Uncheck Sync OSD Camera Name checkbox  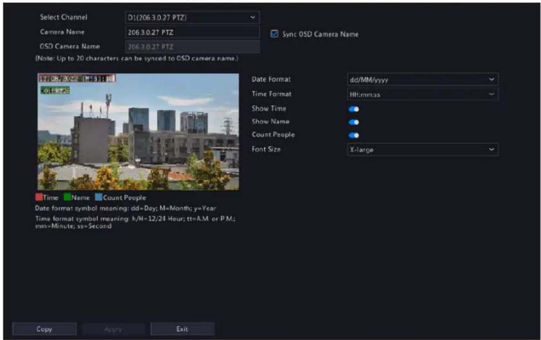coord(274,34)
